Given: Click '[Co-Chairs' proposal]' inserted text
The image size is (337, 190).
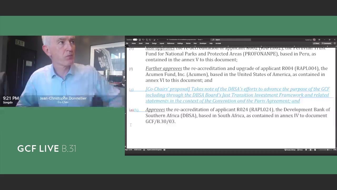Looking at the screenshot, I should pos(168,89).
